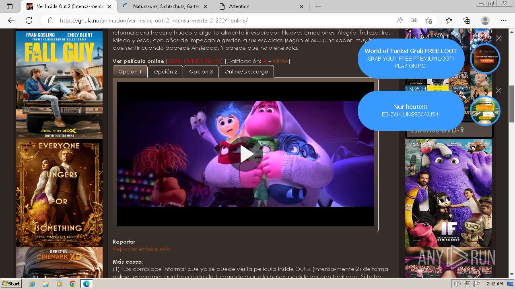The width and height of the screenshot is (515, 289).
Task: Click the World of Tanks notification thumbnail
Action: (x=485, y=59)
